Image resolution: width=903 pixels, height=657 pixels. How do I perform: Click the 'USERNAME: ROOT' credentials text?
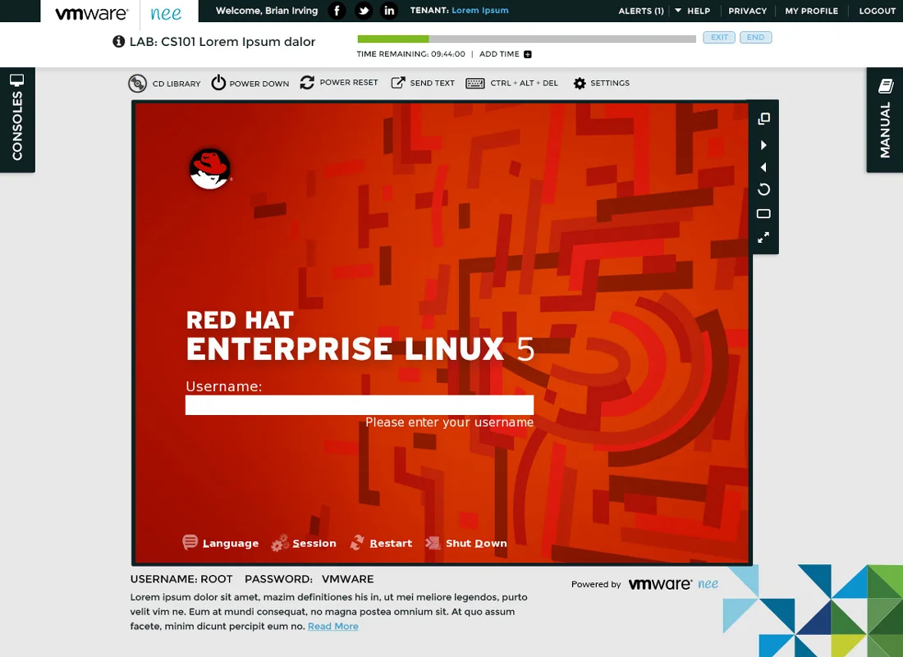point(181,579)
